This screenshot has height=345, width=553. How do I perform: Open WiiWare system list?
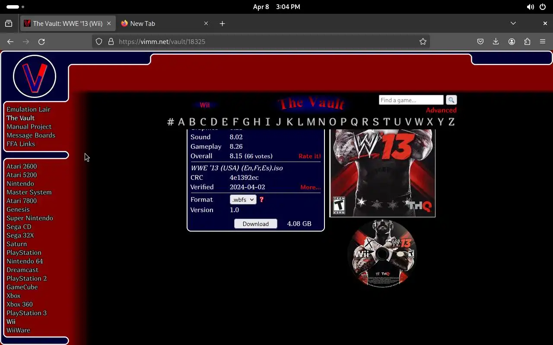[18, 330]
